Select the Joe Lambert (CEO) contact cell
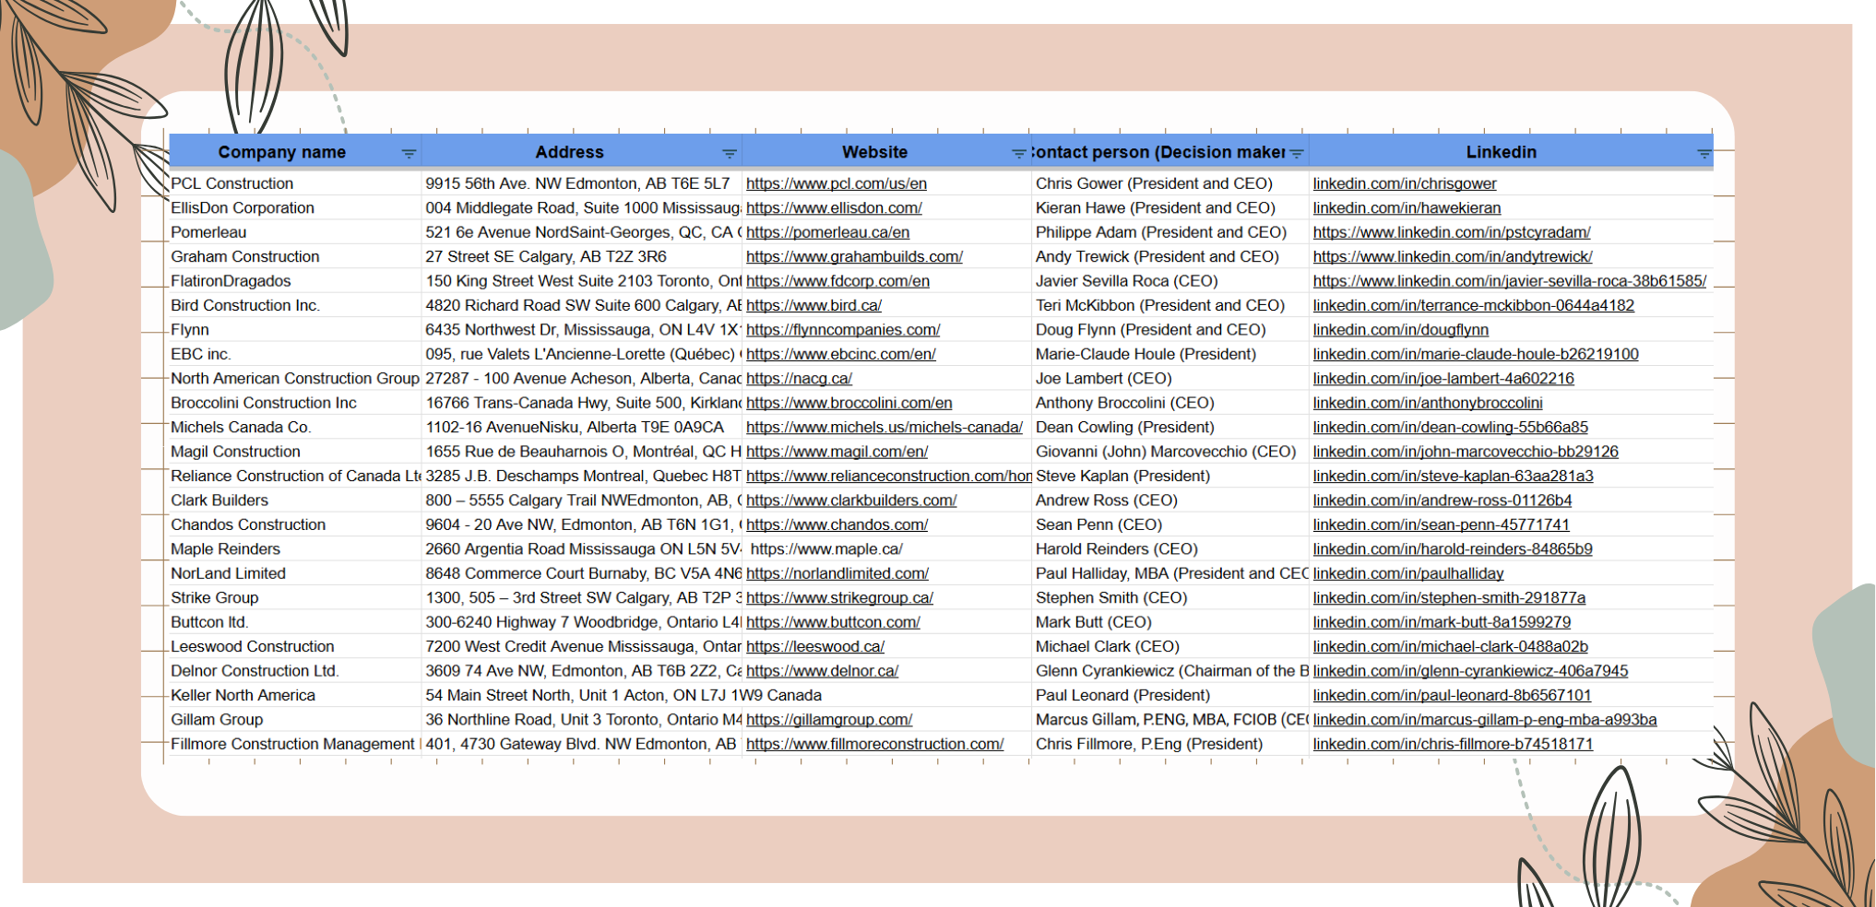The height and width of the screenshot is (907, 1876). pos(1170,379)
